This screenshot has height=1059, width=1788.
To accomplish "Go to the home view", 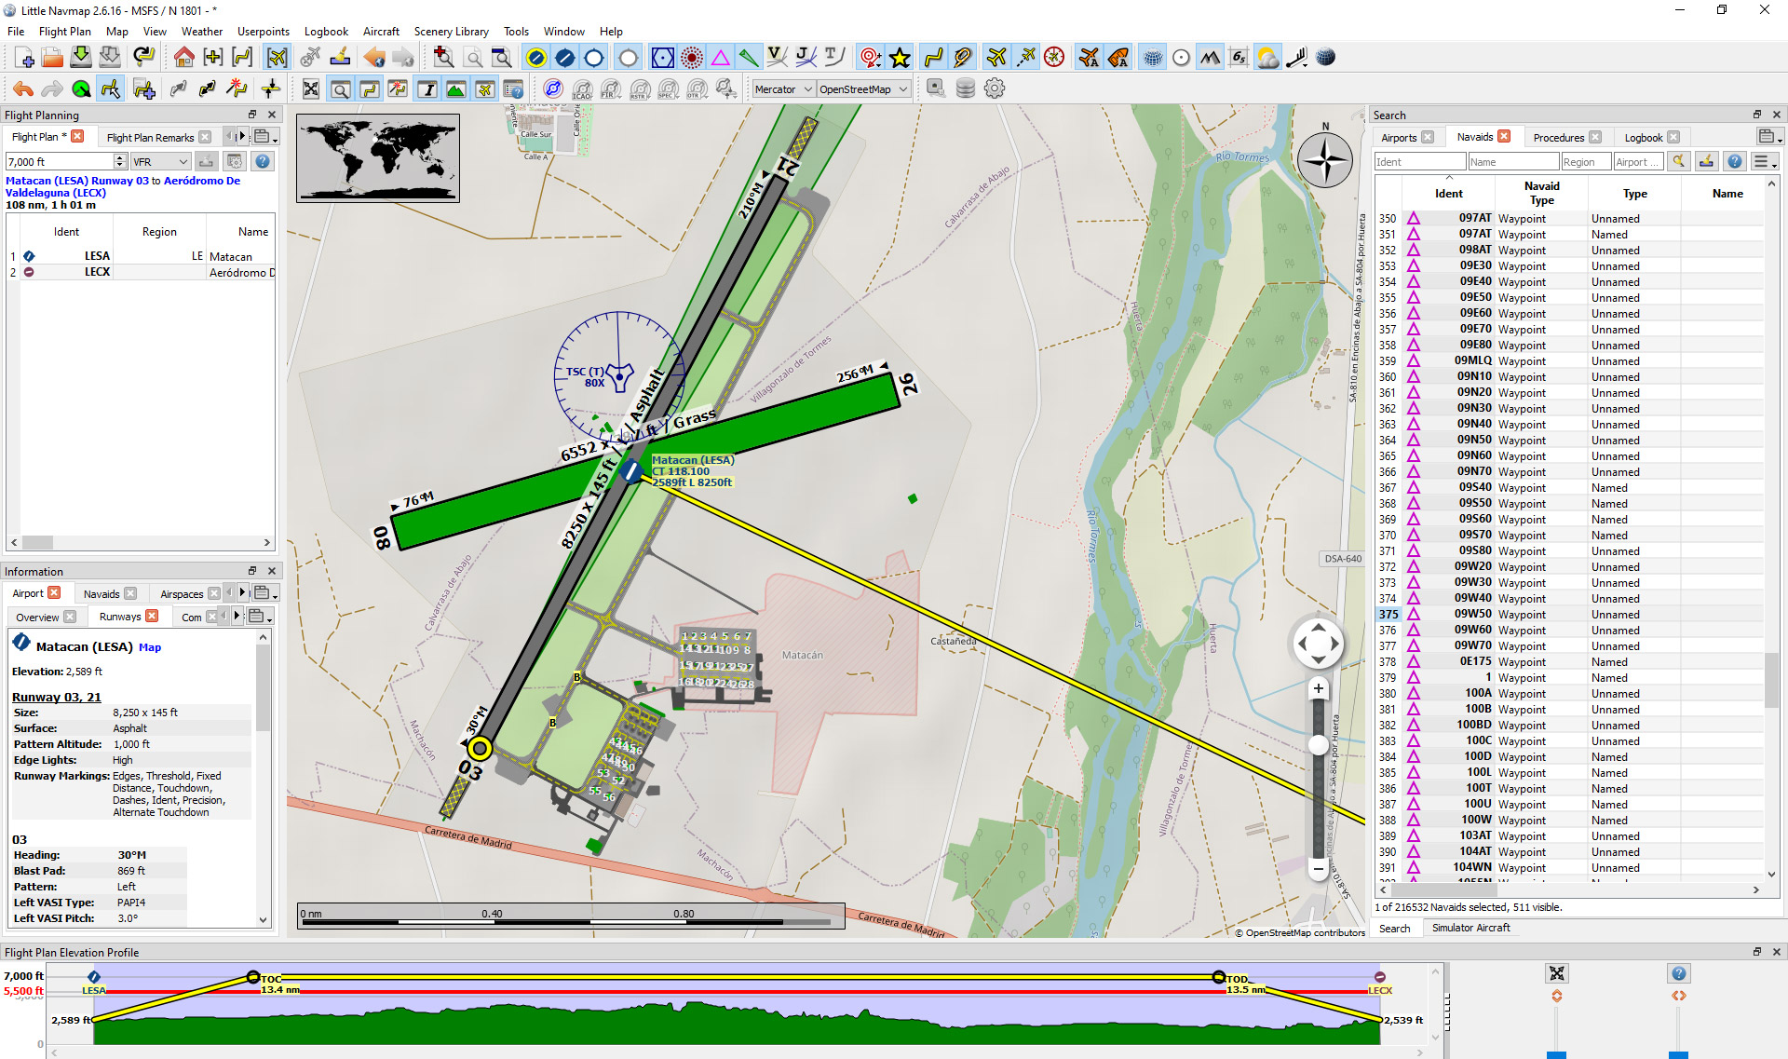I will click(x=183, y=58).
